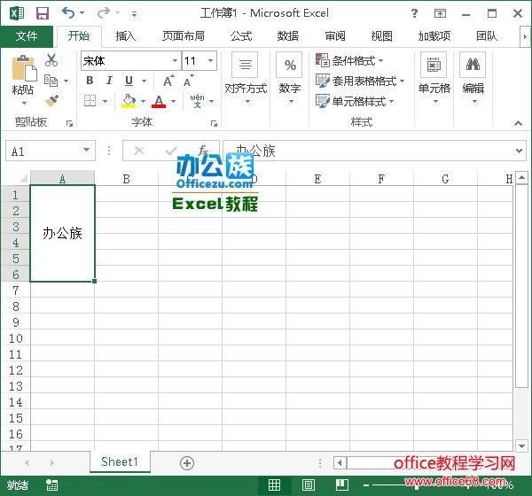
Task: Click the wén phonetic guide icon
Action: click(197, 101)
